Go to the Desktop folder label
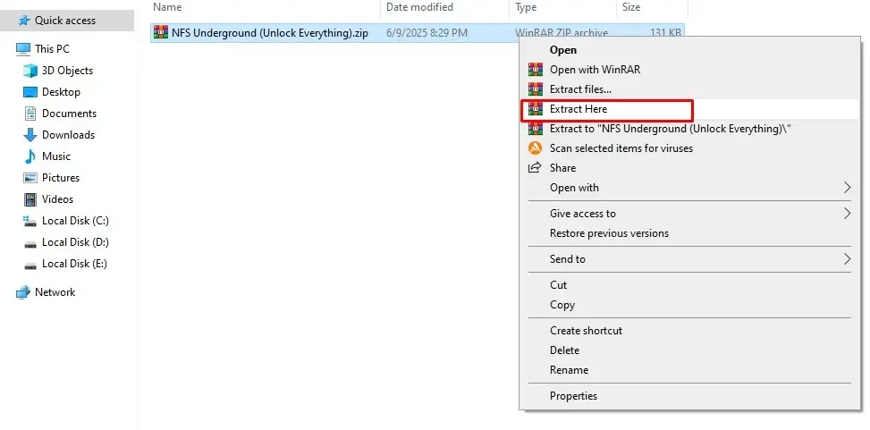The image size is (870, 430). coord(61,92)
